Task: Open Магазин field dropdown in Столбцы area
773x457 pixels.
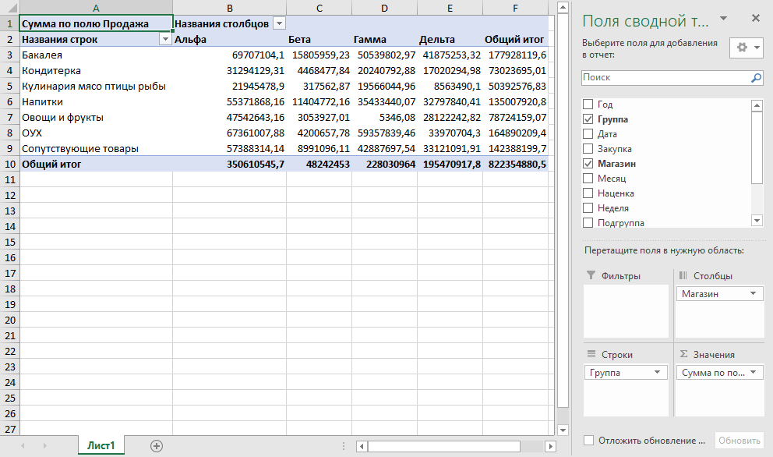Action: tap(753, 294)
